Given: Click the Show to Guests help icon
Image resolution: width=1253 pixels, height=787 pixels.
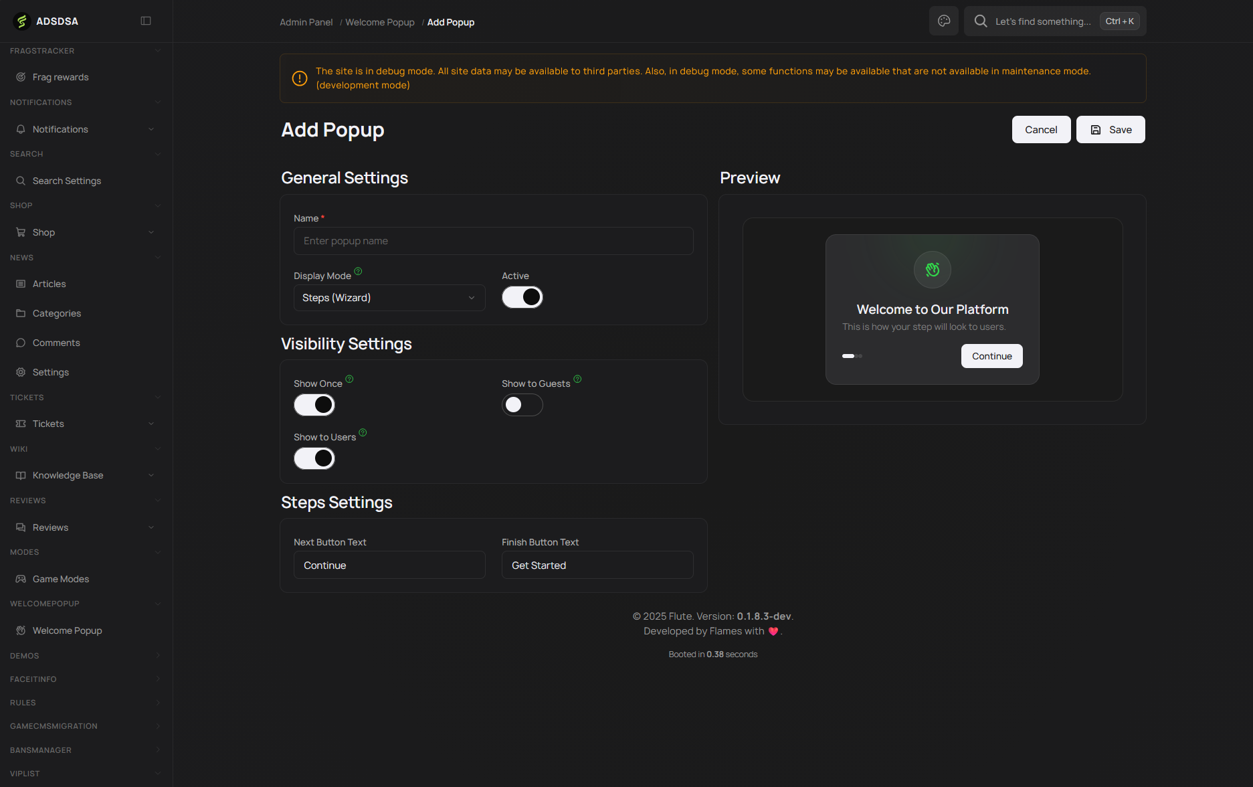Looking at the screenshot, I should (x=577, y=379).
